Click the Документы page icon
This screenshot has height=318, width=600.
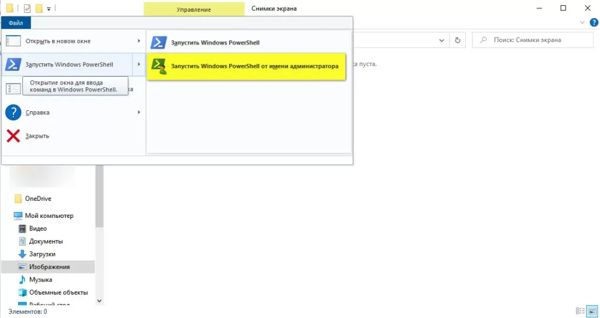point(23,241)
